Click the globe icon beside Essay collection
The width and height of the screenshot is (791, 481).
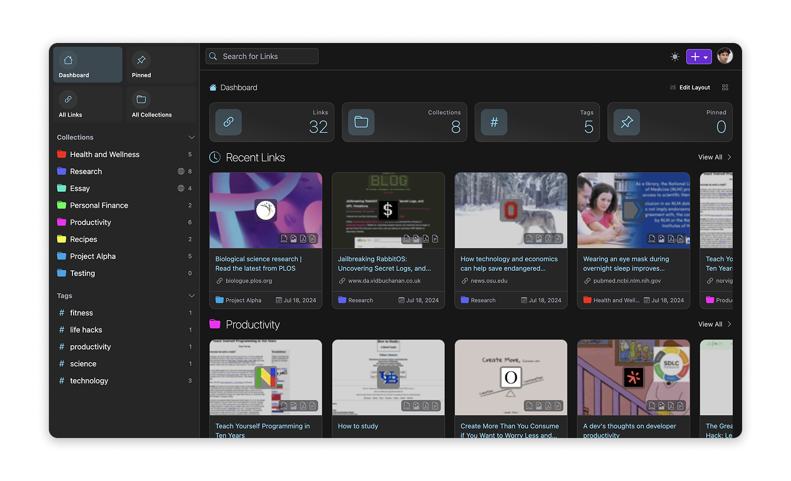click(x=181, y=188)
